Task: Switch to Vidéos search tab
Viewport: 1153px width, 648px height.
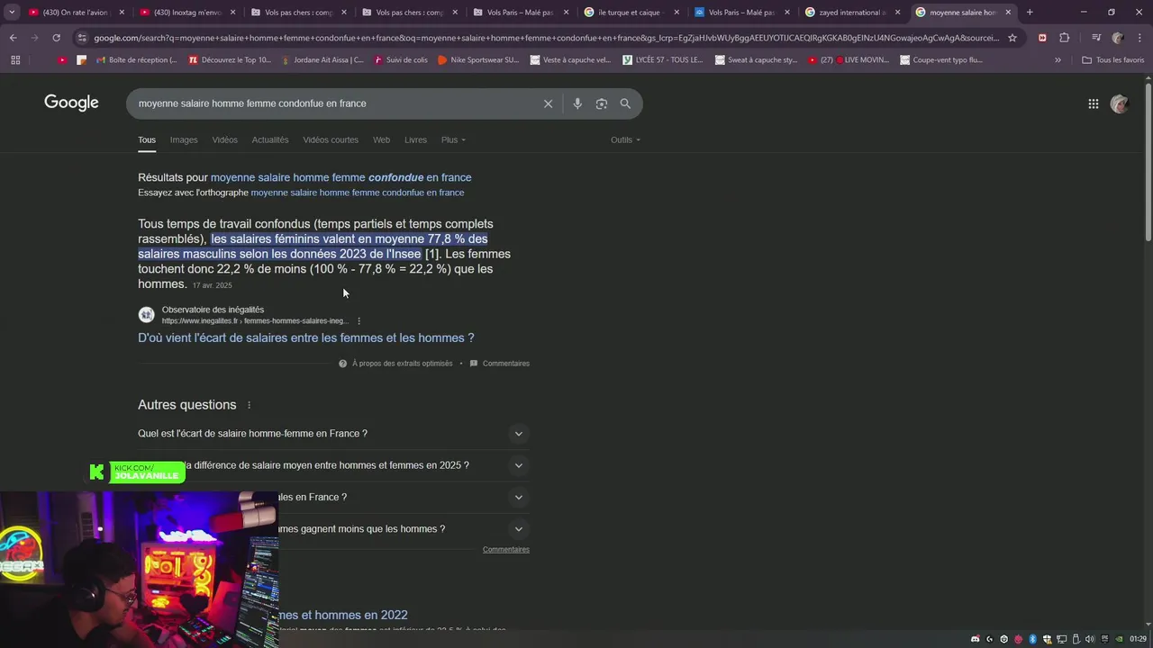Action: pos(225,139)
